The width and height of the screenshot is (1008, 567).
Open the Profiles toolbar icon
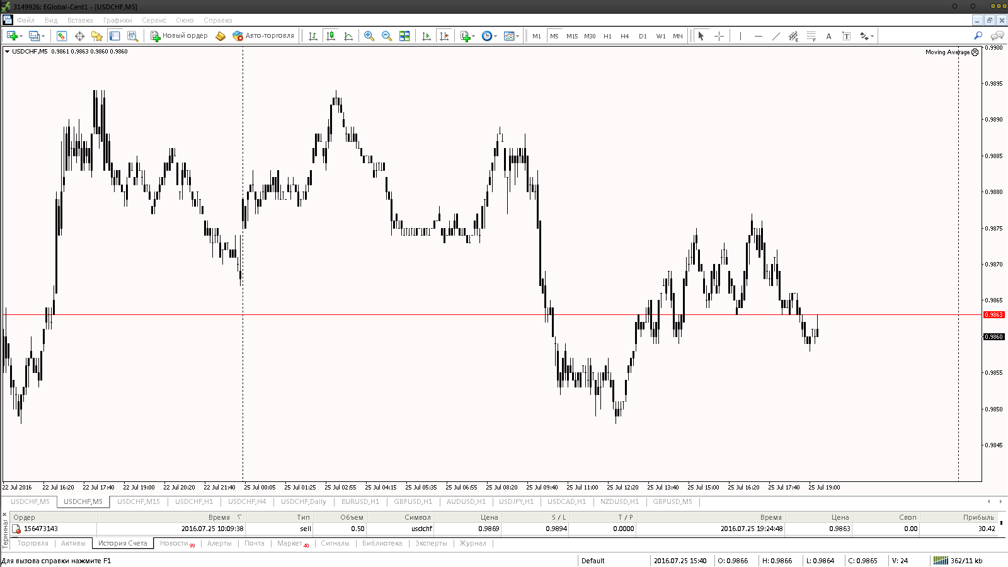pyautogui.click(x=34, y=36)
